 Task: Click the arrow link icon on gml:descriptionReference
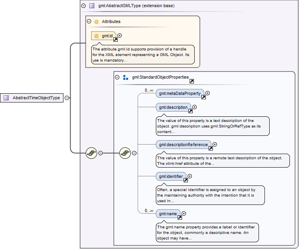[x=211, y=148]
